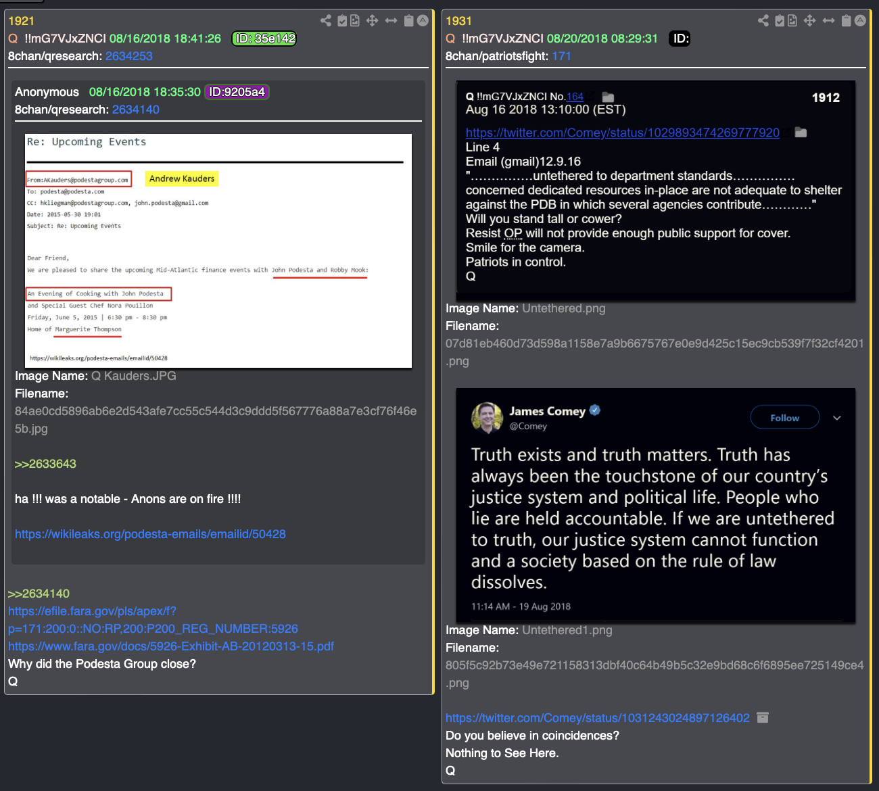
Task: Click circled up-arrow icon on post 1921
Action: (423, 20)
